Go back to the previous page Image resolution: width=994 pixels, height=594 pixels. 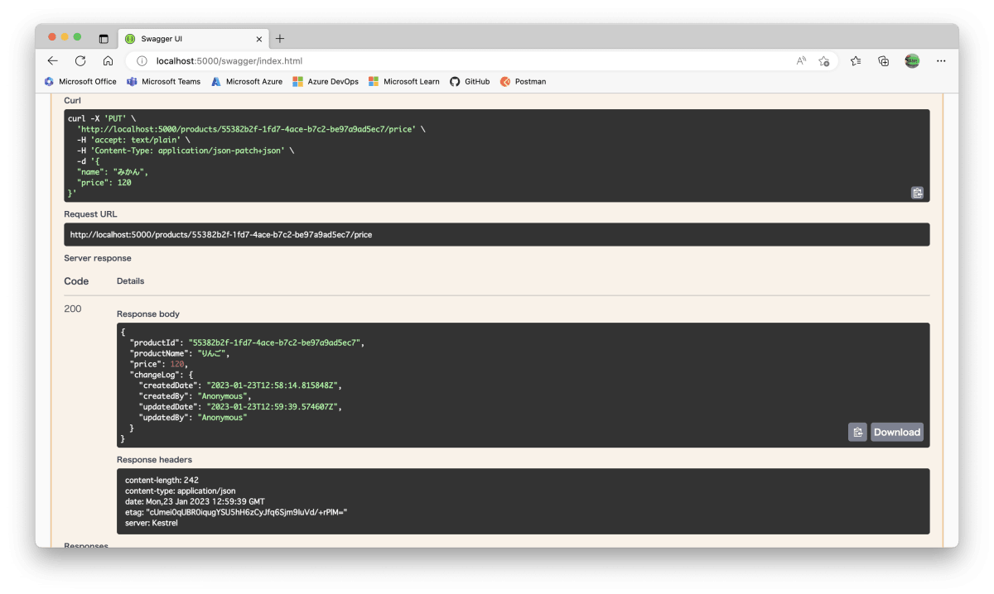tap(53, 61)
